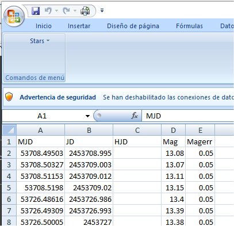Open undo history dropdown arrow
Image resolution: width=234 pixels, height=226 pixels.
point(56,11)
